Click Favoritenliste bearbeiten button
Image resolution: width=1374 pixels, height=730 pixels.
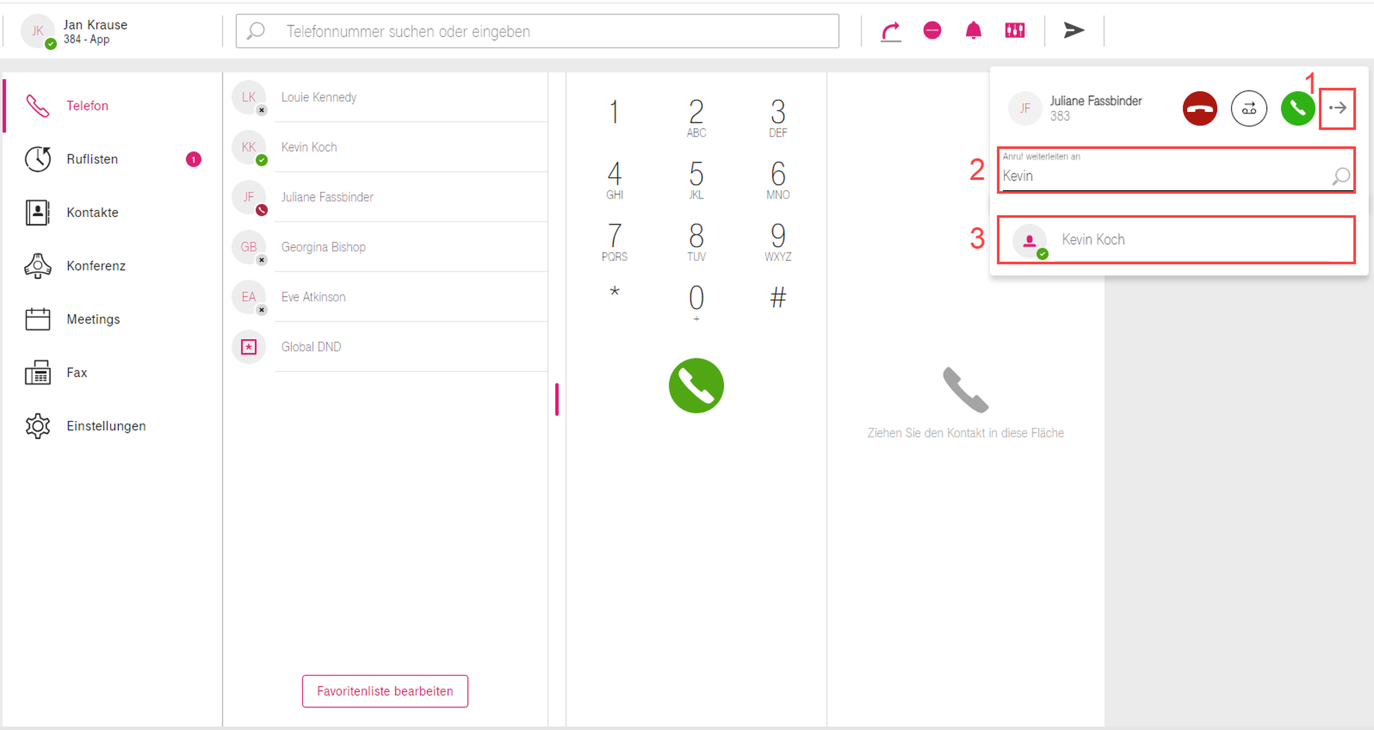[x=385, y=691]
